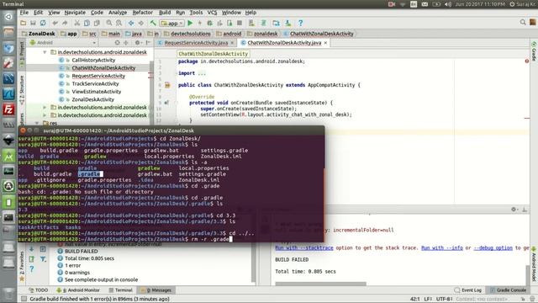Click the Cut scissors icon

pos(76,23)
